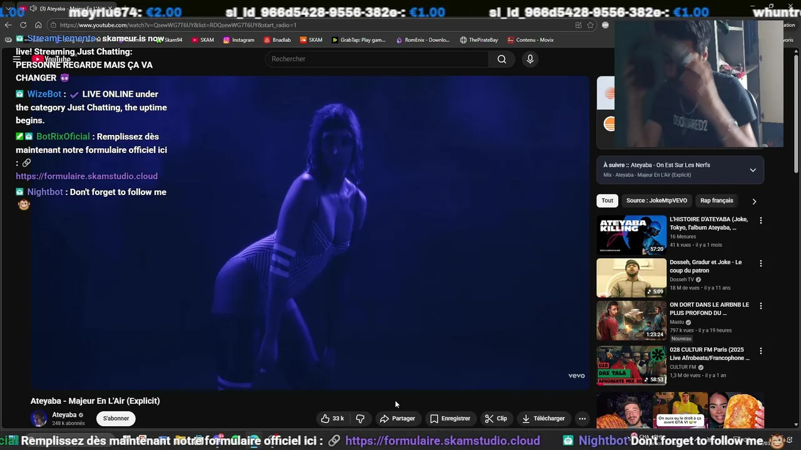Click the magnifying glass search button
This screenshot has height=450, width=801.
[x=502, y=59]
